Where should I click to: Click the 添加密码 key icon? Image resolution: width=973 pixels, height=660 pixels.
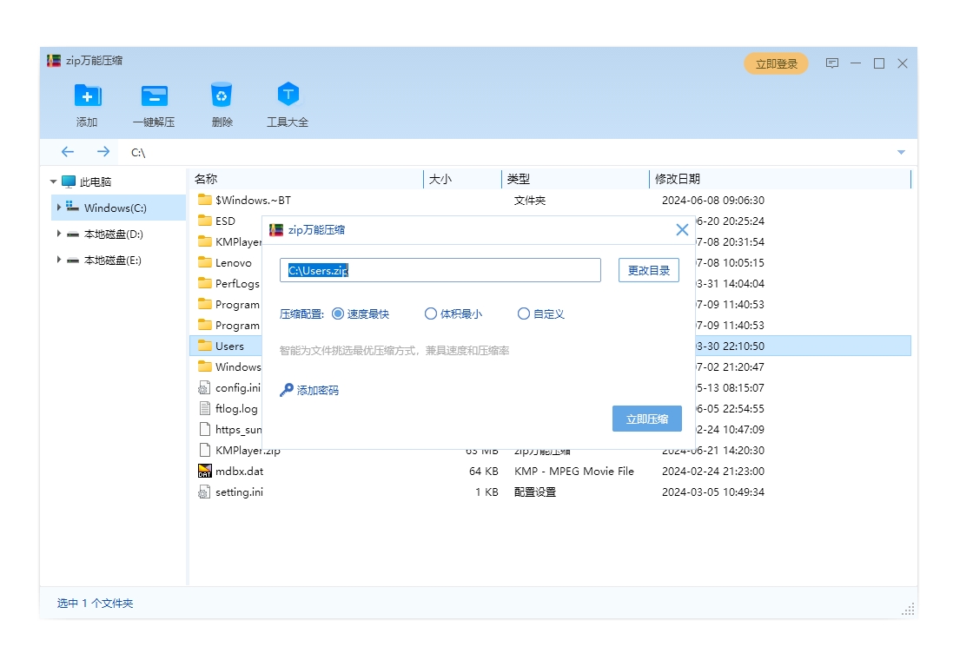pos(286,390)
